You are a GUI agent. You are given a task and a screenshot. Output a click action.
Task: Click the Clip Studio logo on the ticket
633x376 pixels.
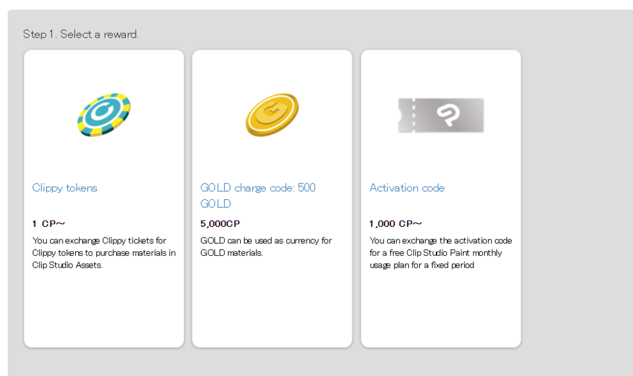coord(448,115)
